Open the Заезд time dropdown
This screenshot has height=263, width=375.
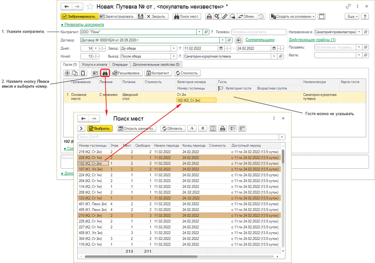pos(173,48)
